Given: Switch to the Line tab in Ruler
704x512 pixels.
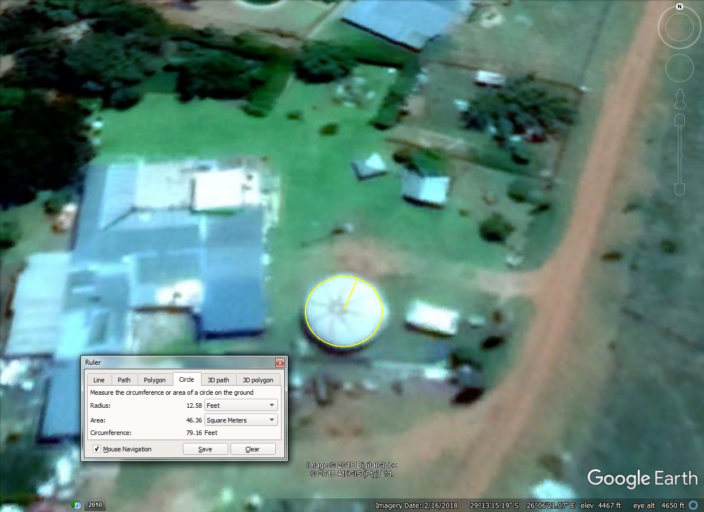Looking at the screenshot, I should pyautogui.click(x=99, y=380).
